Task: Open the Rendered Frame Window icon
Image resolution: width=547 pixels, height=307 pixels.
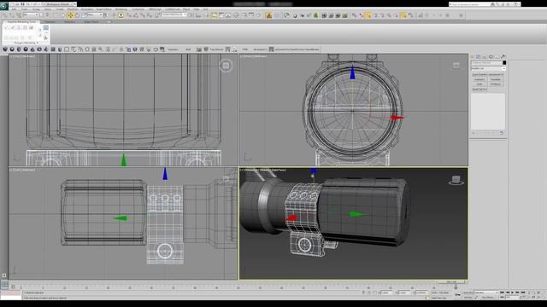Action: click(x=251, y=15)
